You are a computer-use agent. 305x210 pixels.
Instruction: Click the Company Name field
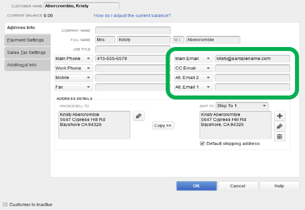[x=133, y=30]
